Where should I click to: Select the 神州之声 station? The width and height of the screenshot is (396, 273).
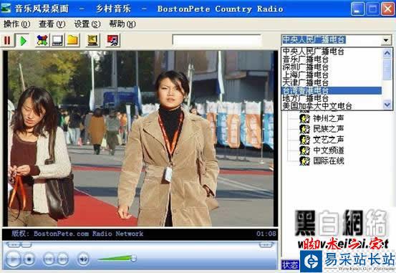(328, 118)
